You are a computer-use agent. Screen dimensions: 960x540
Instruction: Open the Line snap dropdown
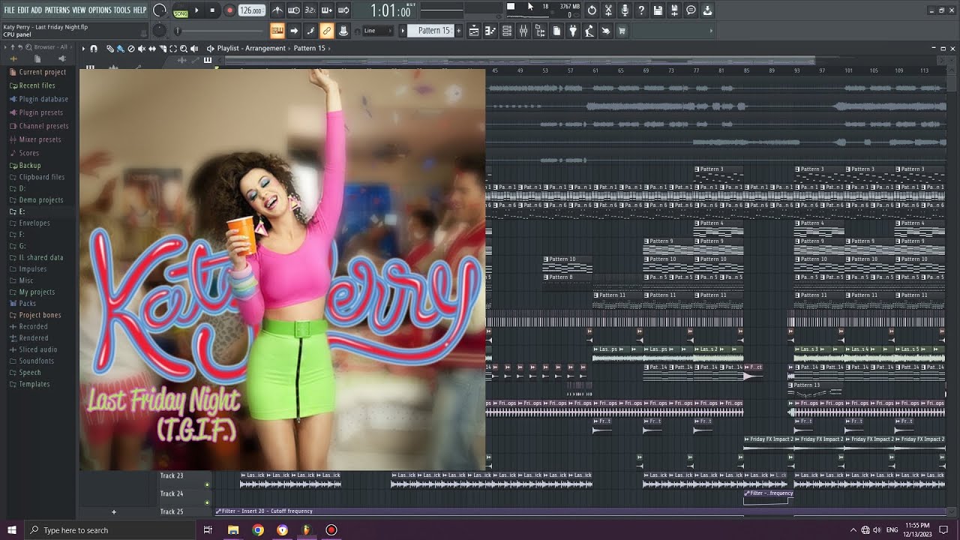[x=378, y=31]
